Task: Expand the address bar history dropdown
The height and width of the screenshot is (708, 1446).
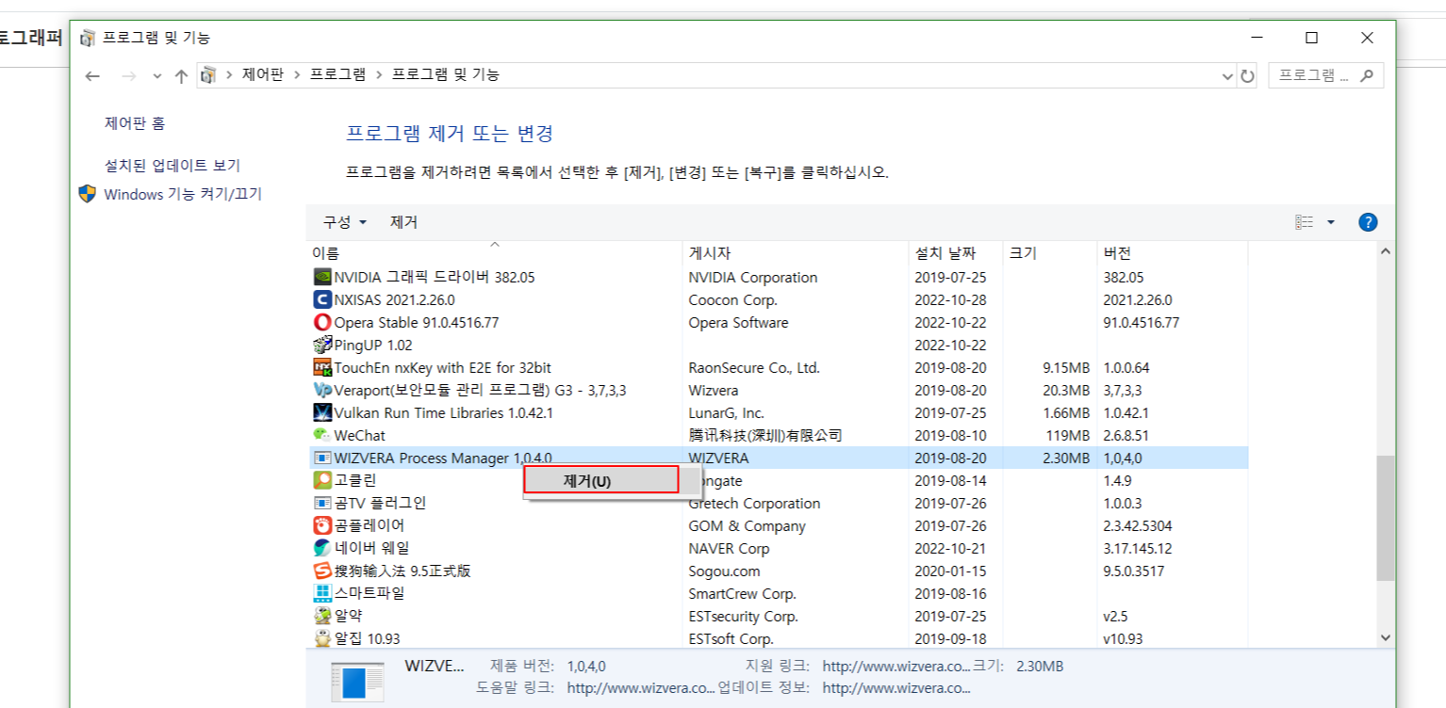Action: (1227, 76)
